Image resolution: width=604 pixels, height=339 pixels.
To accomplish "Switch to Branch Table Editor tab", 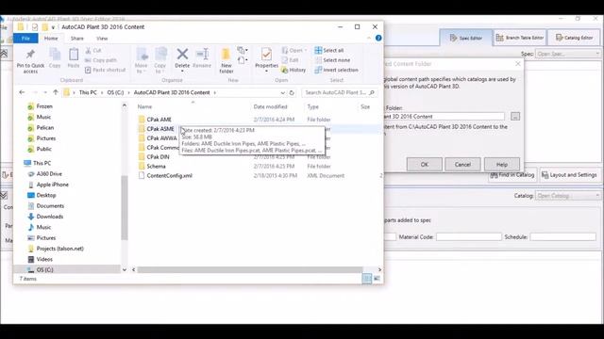I will point(520,38).
